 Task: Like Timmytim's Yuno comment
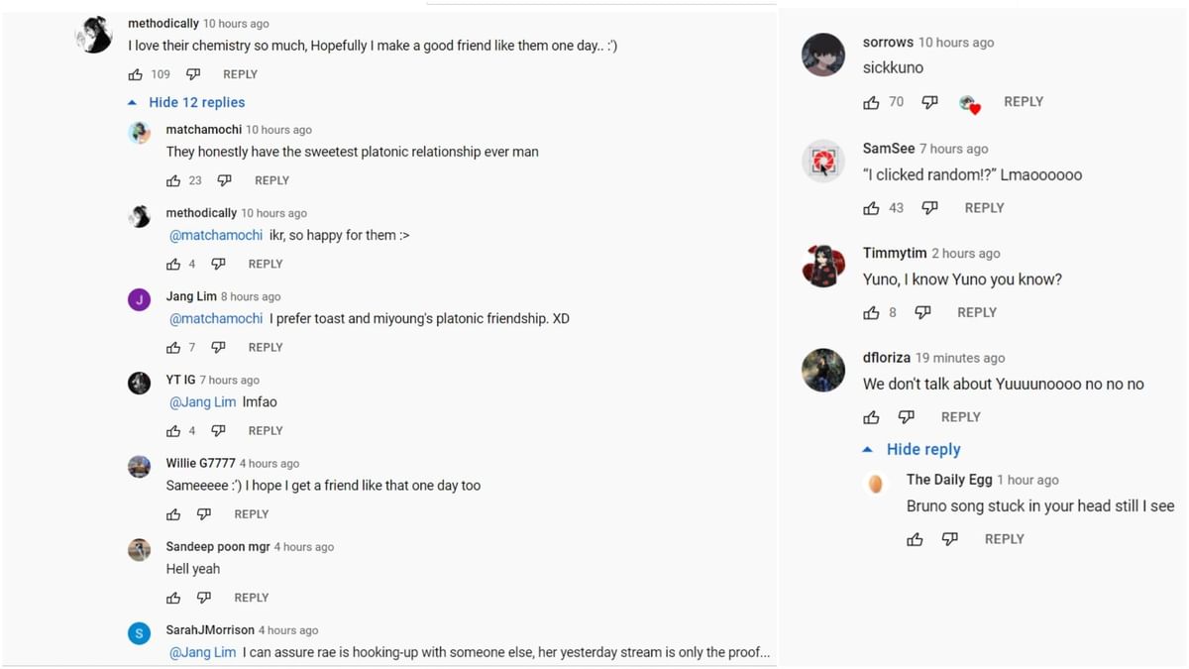[871, 312]
